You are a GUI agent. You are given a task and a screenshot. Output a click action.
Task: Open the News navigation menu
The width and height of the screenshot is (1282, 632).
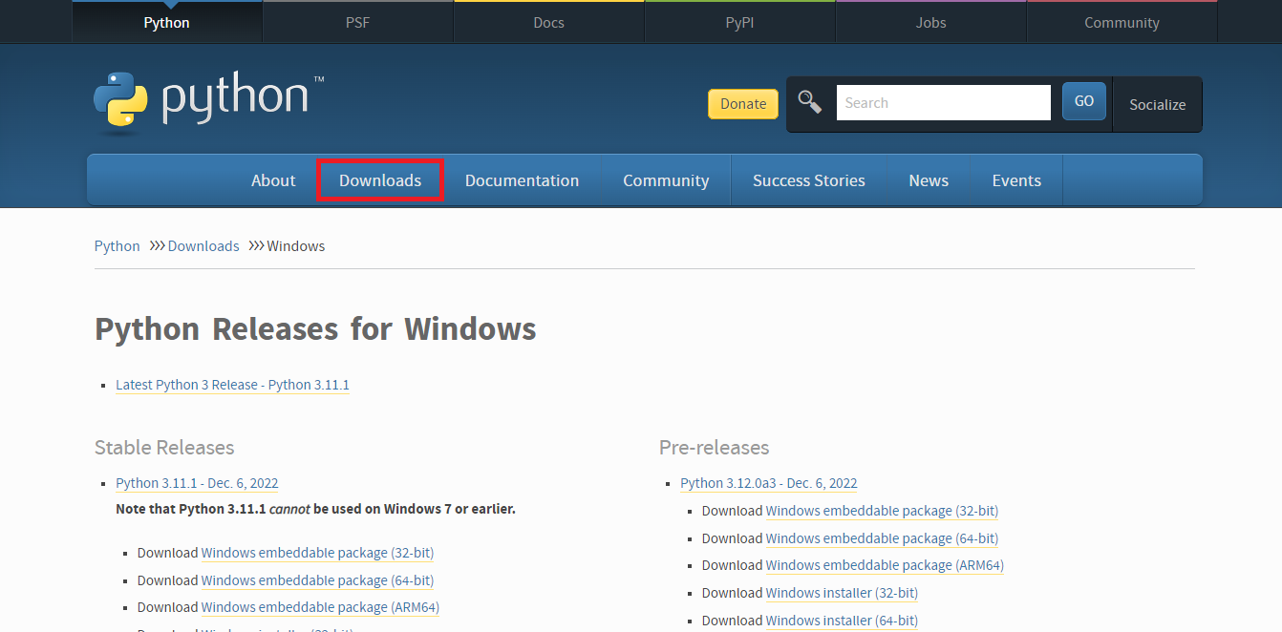(x=929, y=180)
